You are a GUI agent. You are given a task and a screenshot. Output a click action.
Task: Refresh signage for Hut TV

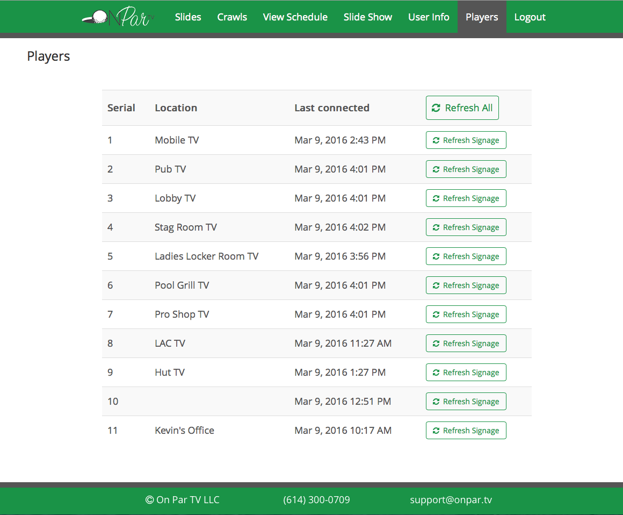point(466,372)
